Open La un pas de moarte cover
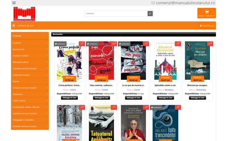 (133, 60)
